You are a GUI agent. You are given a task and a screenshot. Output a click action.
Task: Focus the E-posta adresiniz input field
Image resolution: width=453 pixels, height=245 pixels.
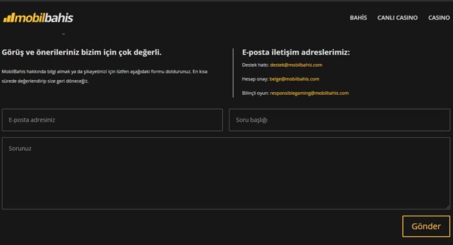(112, 120)
